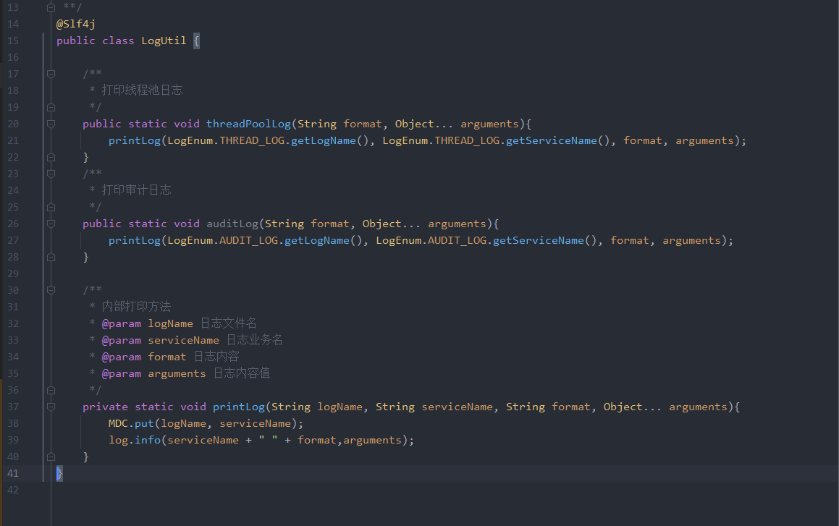The width and height of the screenshot is (839, 526).
Task: Click the fold icon beside line 13
Action: (x=51, y=7)
